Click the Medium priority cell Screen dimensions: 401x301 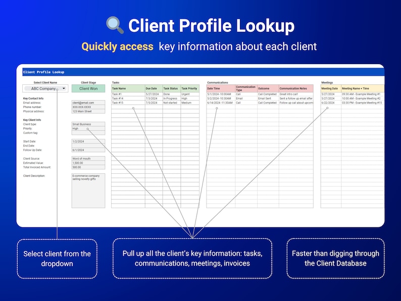(190, 103)
